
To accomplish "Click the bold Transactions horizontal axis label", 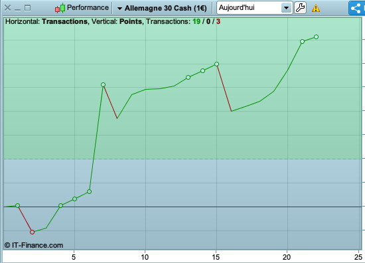I will click(x=65, y=21).
